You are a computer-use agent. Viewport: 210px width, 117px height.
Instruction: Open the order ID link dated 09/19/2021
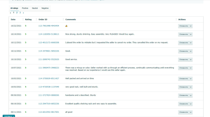tap(48, 104)
